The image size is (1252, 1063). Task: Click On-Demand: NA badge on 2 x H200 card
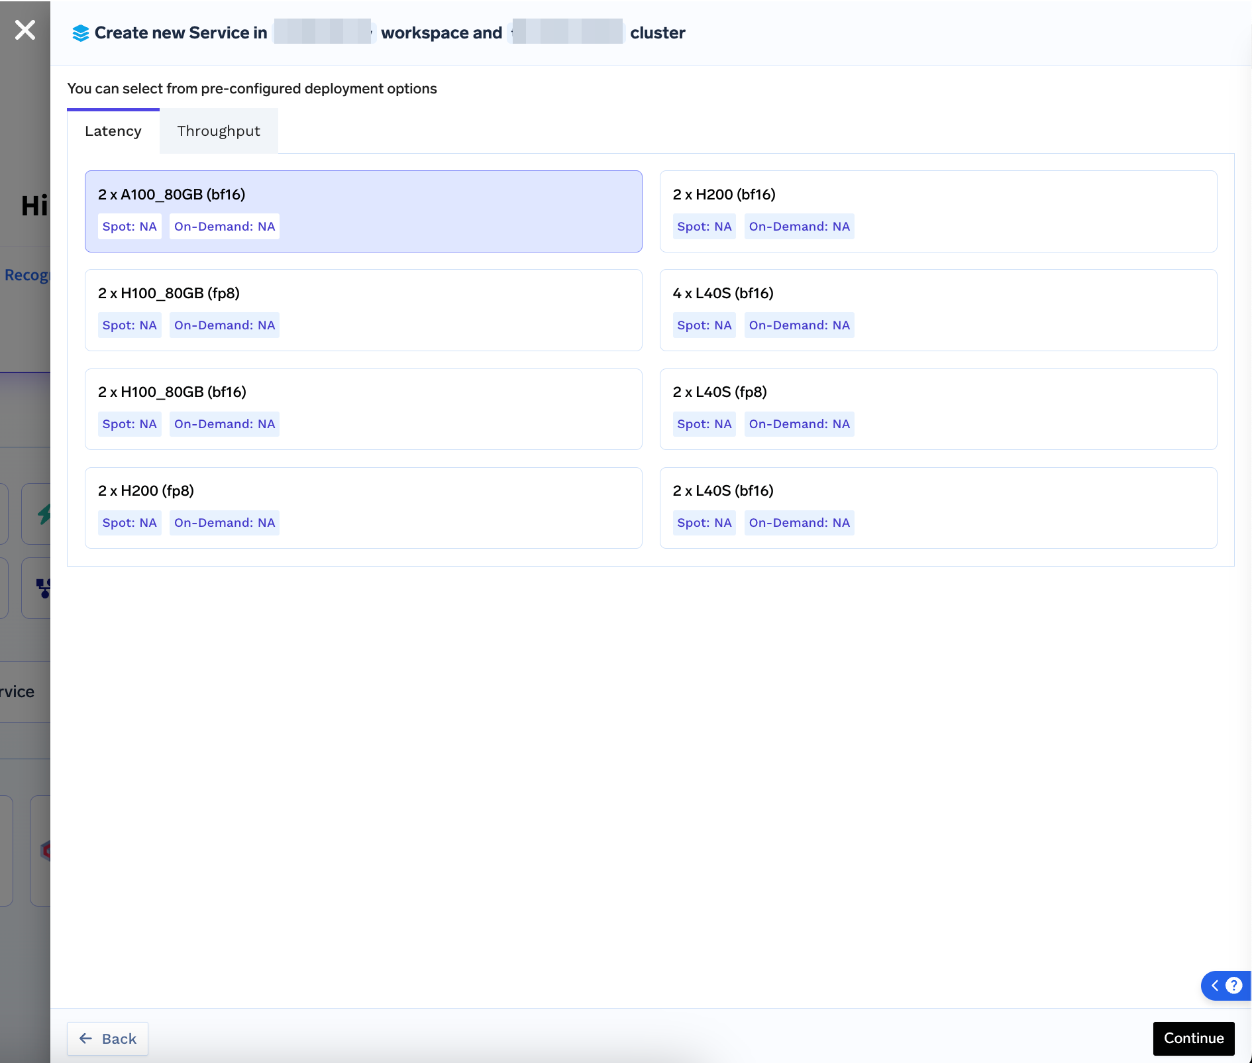pyautogui.click(x=800, y=226)
